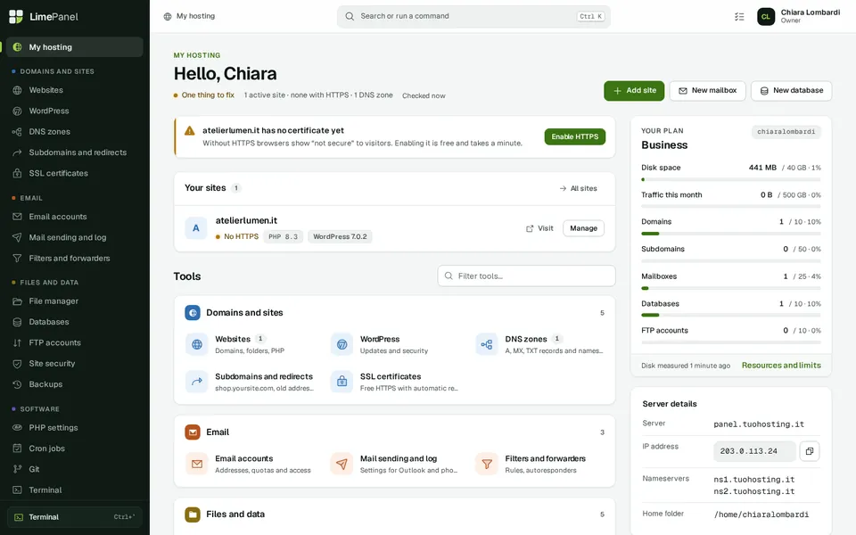
Task: Open Websites in the sidebar
Action: [75, 90]
